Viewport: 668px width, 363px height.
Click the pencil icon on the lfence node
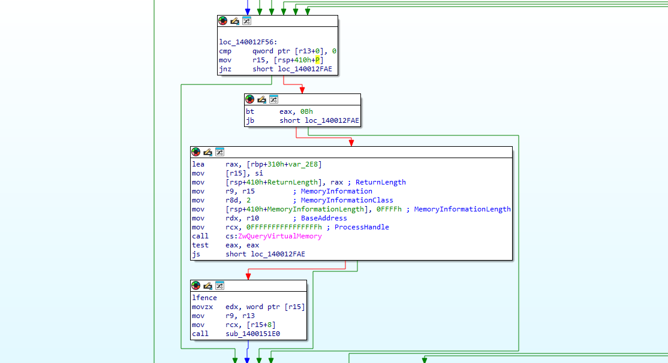[207, 286]
